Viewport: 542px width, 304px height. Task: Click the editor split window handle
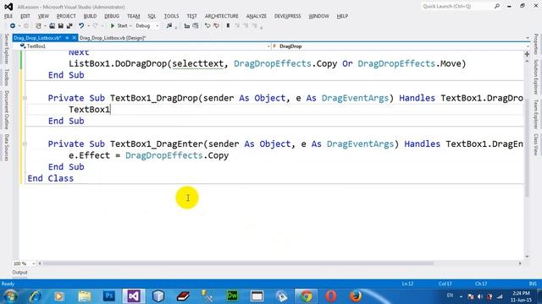click(x=527, y=54)
